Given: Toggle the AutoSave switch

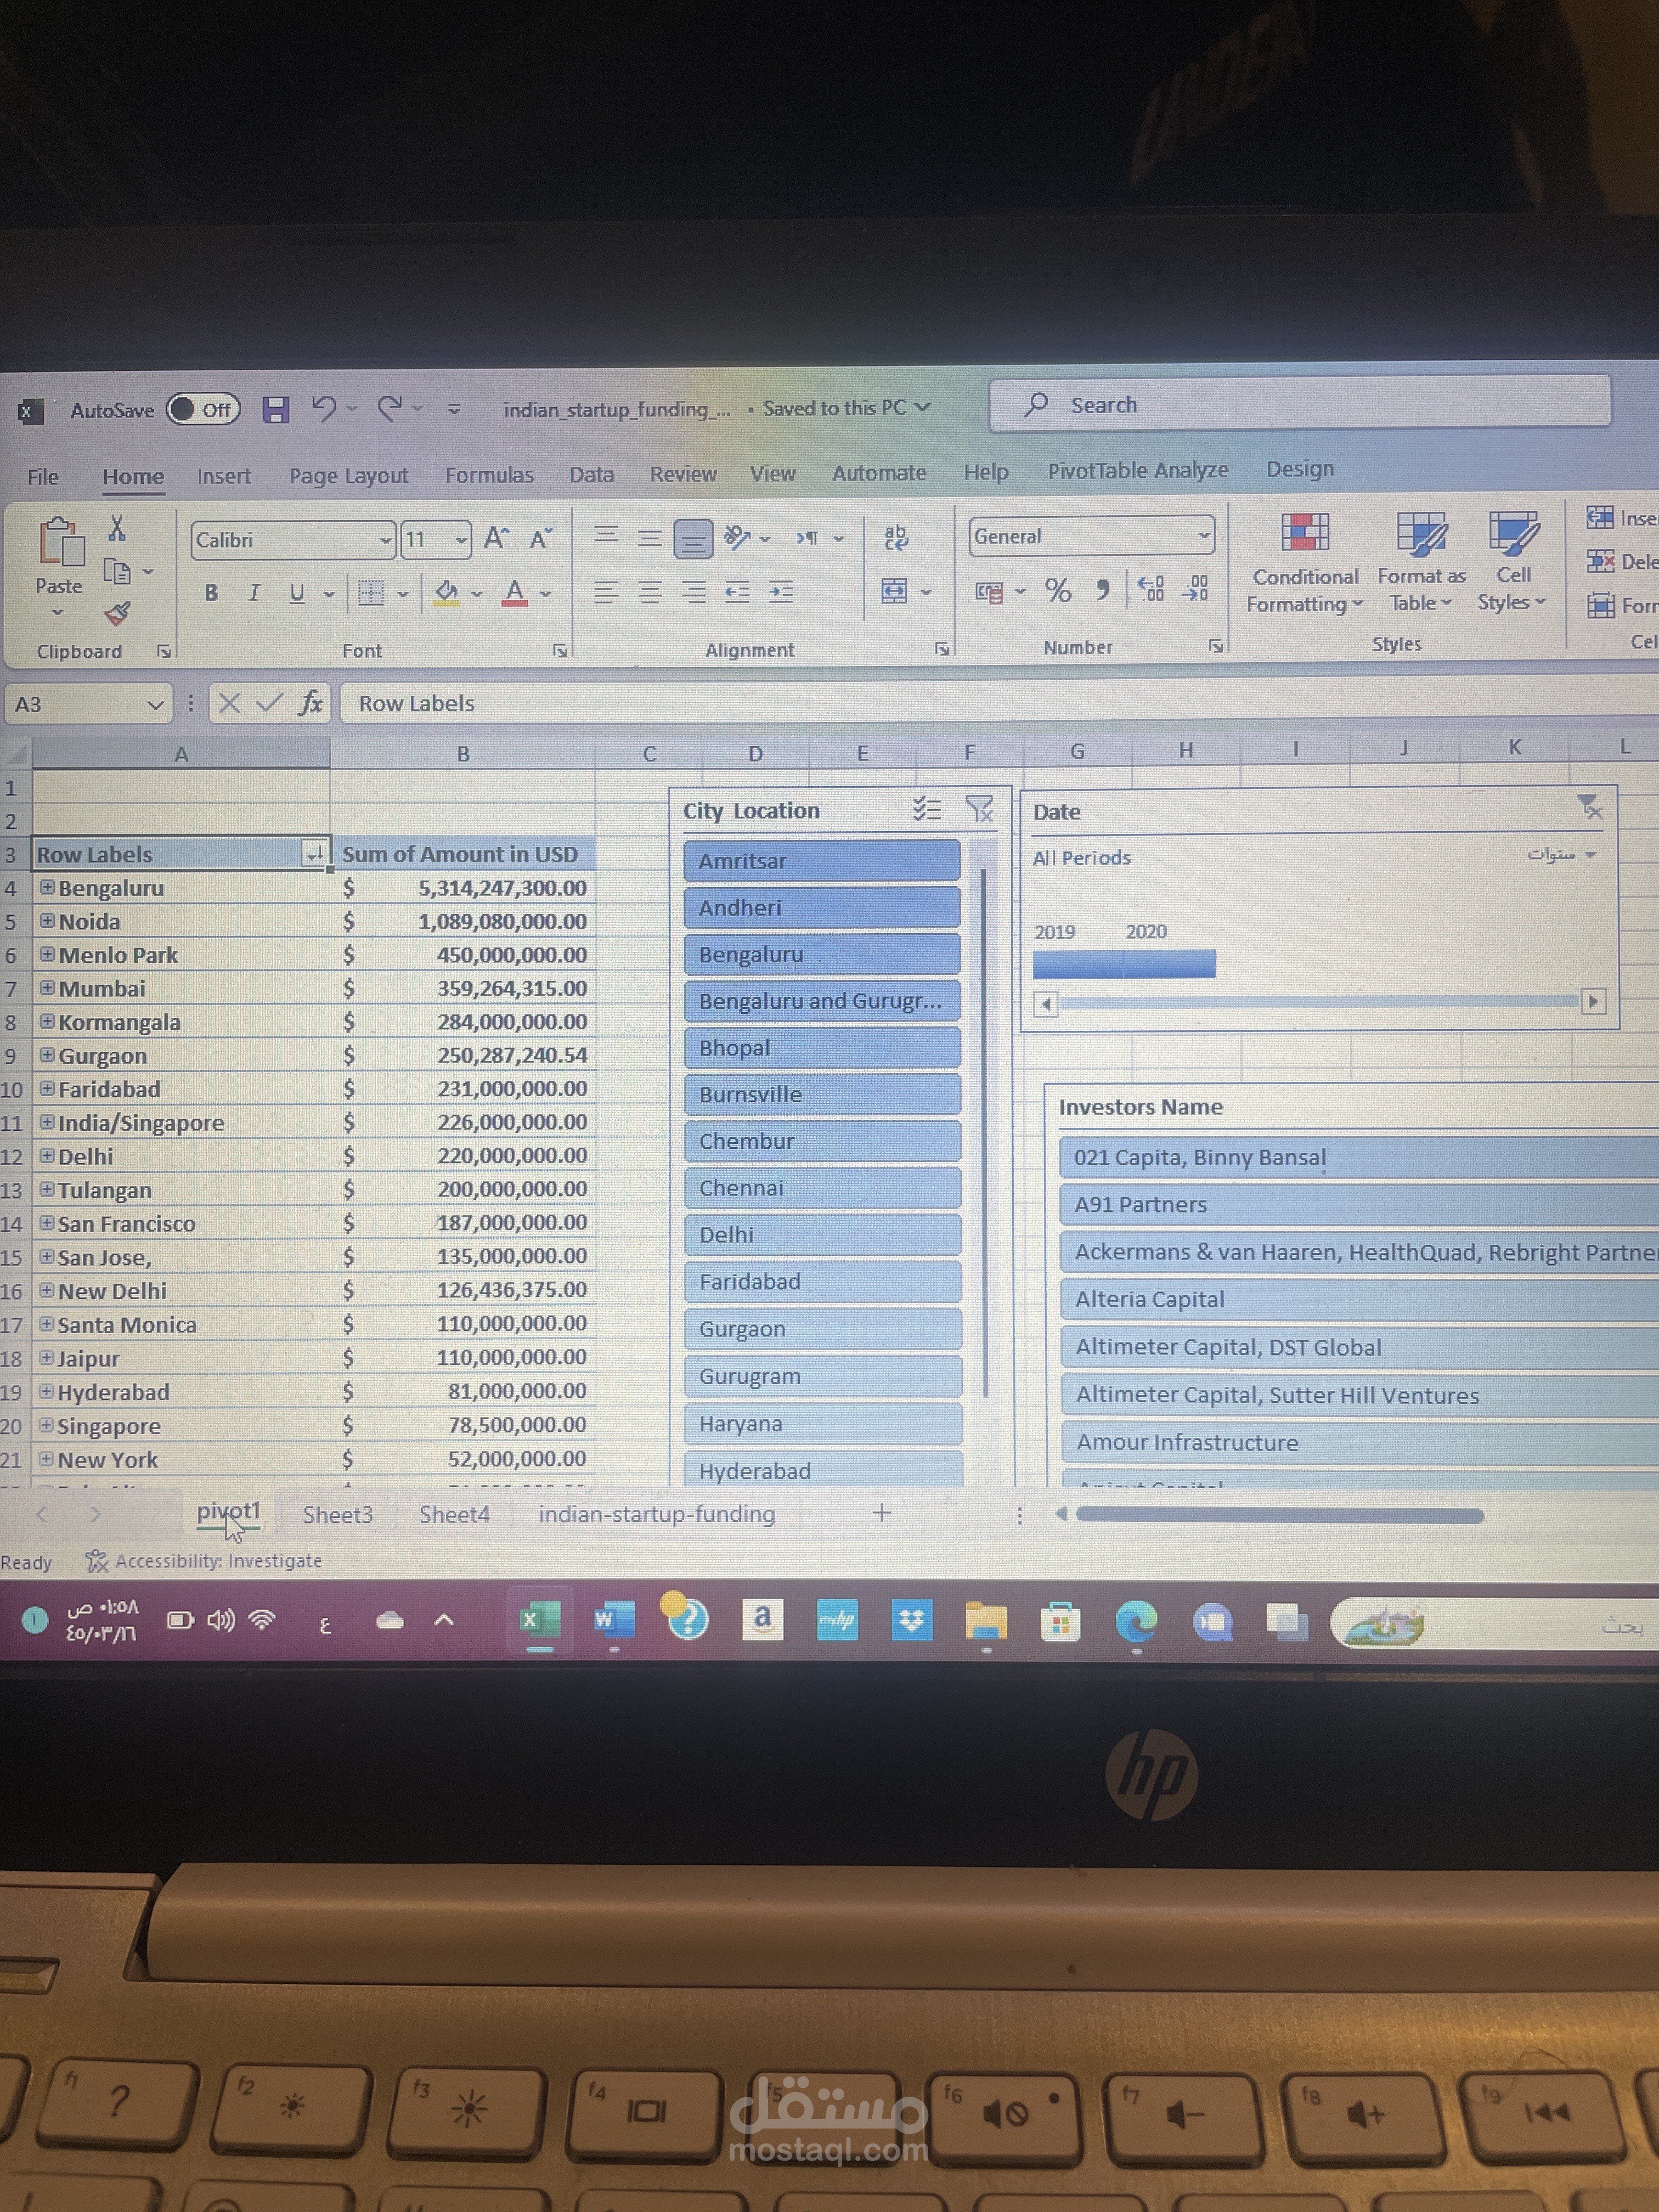Looking at the screenshot, I should coord(203,409).
